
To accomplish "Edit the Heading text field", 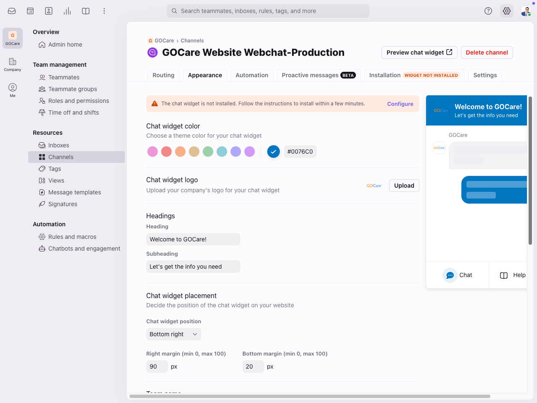I will [193, 239].
